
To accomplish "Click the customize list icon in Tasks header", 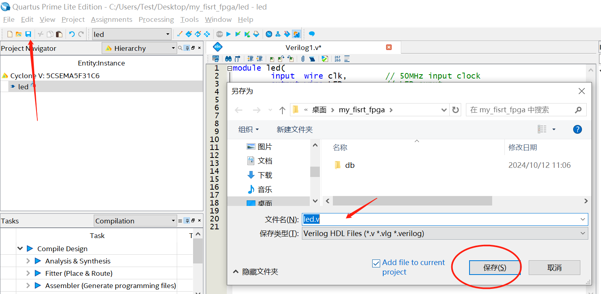I will (x=180, y=221).
